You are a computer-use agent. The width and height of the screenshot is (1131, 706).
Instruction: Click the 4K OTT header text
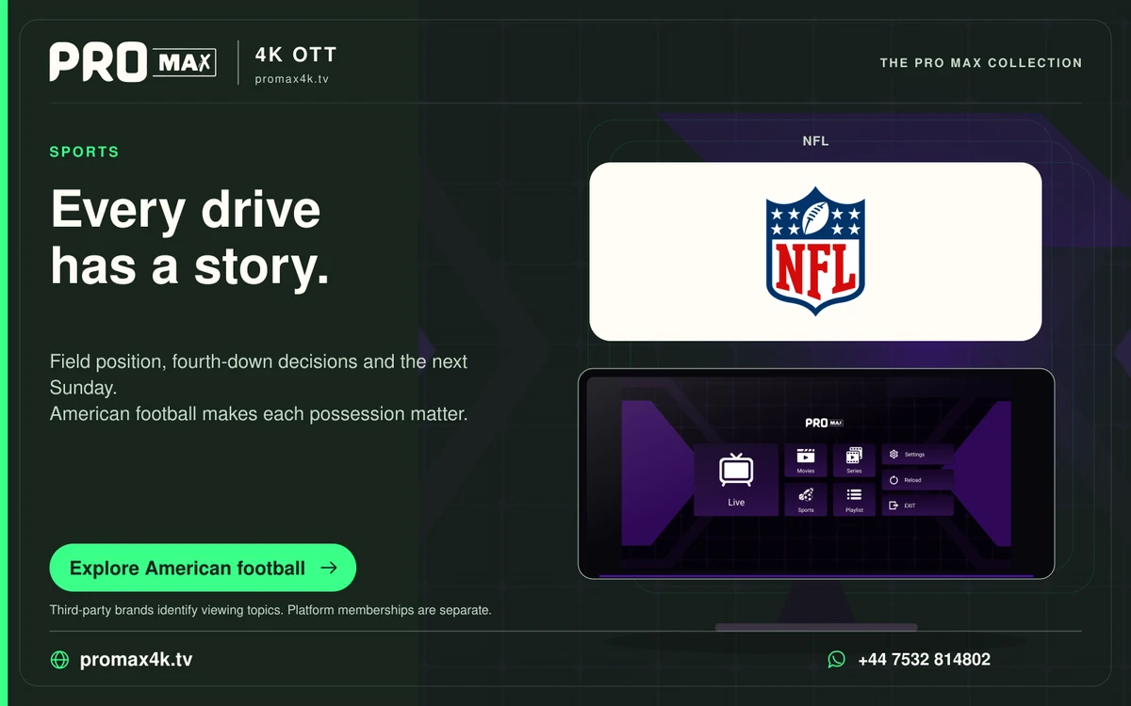click(295, 55)
